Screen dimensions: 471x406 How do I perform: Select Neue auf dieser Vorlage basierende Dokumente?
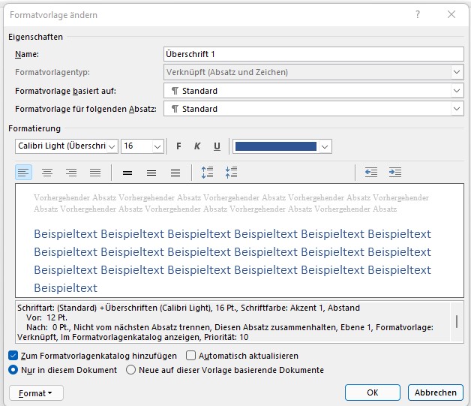[x=131, y=370]
